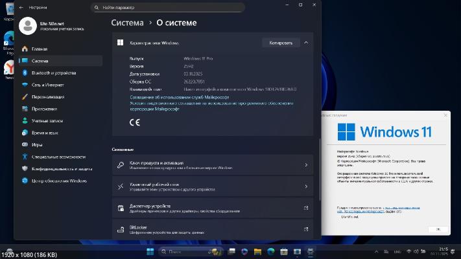Click the Специальные возможности accessibility icon

pos(24,157)
